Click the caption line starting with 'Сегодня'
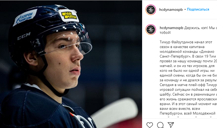This screenshot has height=128, width=217. pos(188,85)
